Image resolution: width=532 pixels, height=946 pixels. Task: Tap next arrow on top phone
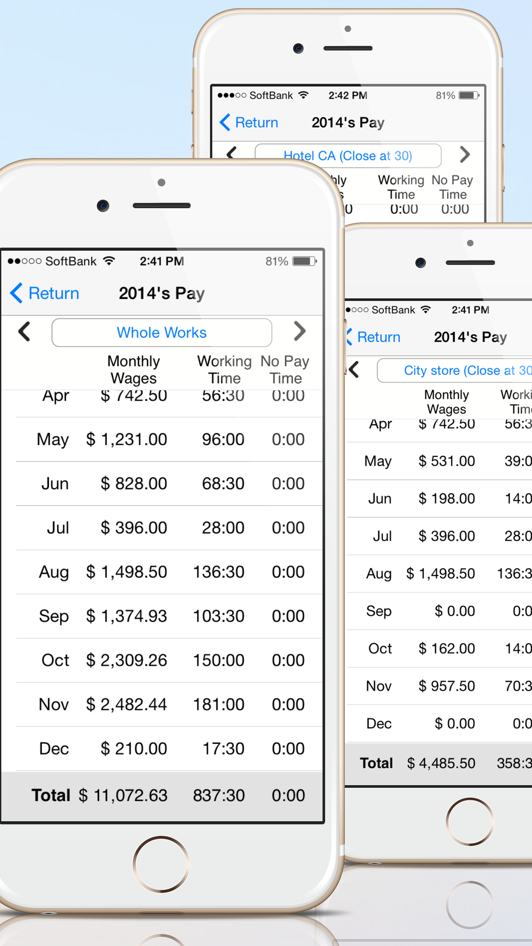pos(465,155)
